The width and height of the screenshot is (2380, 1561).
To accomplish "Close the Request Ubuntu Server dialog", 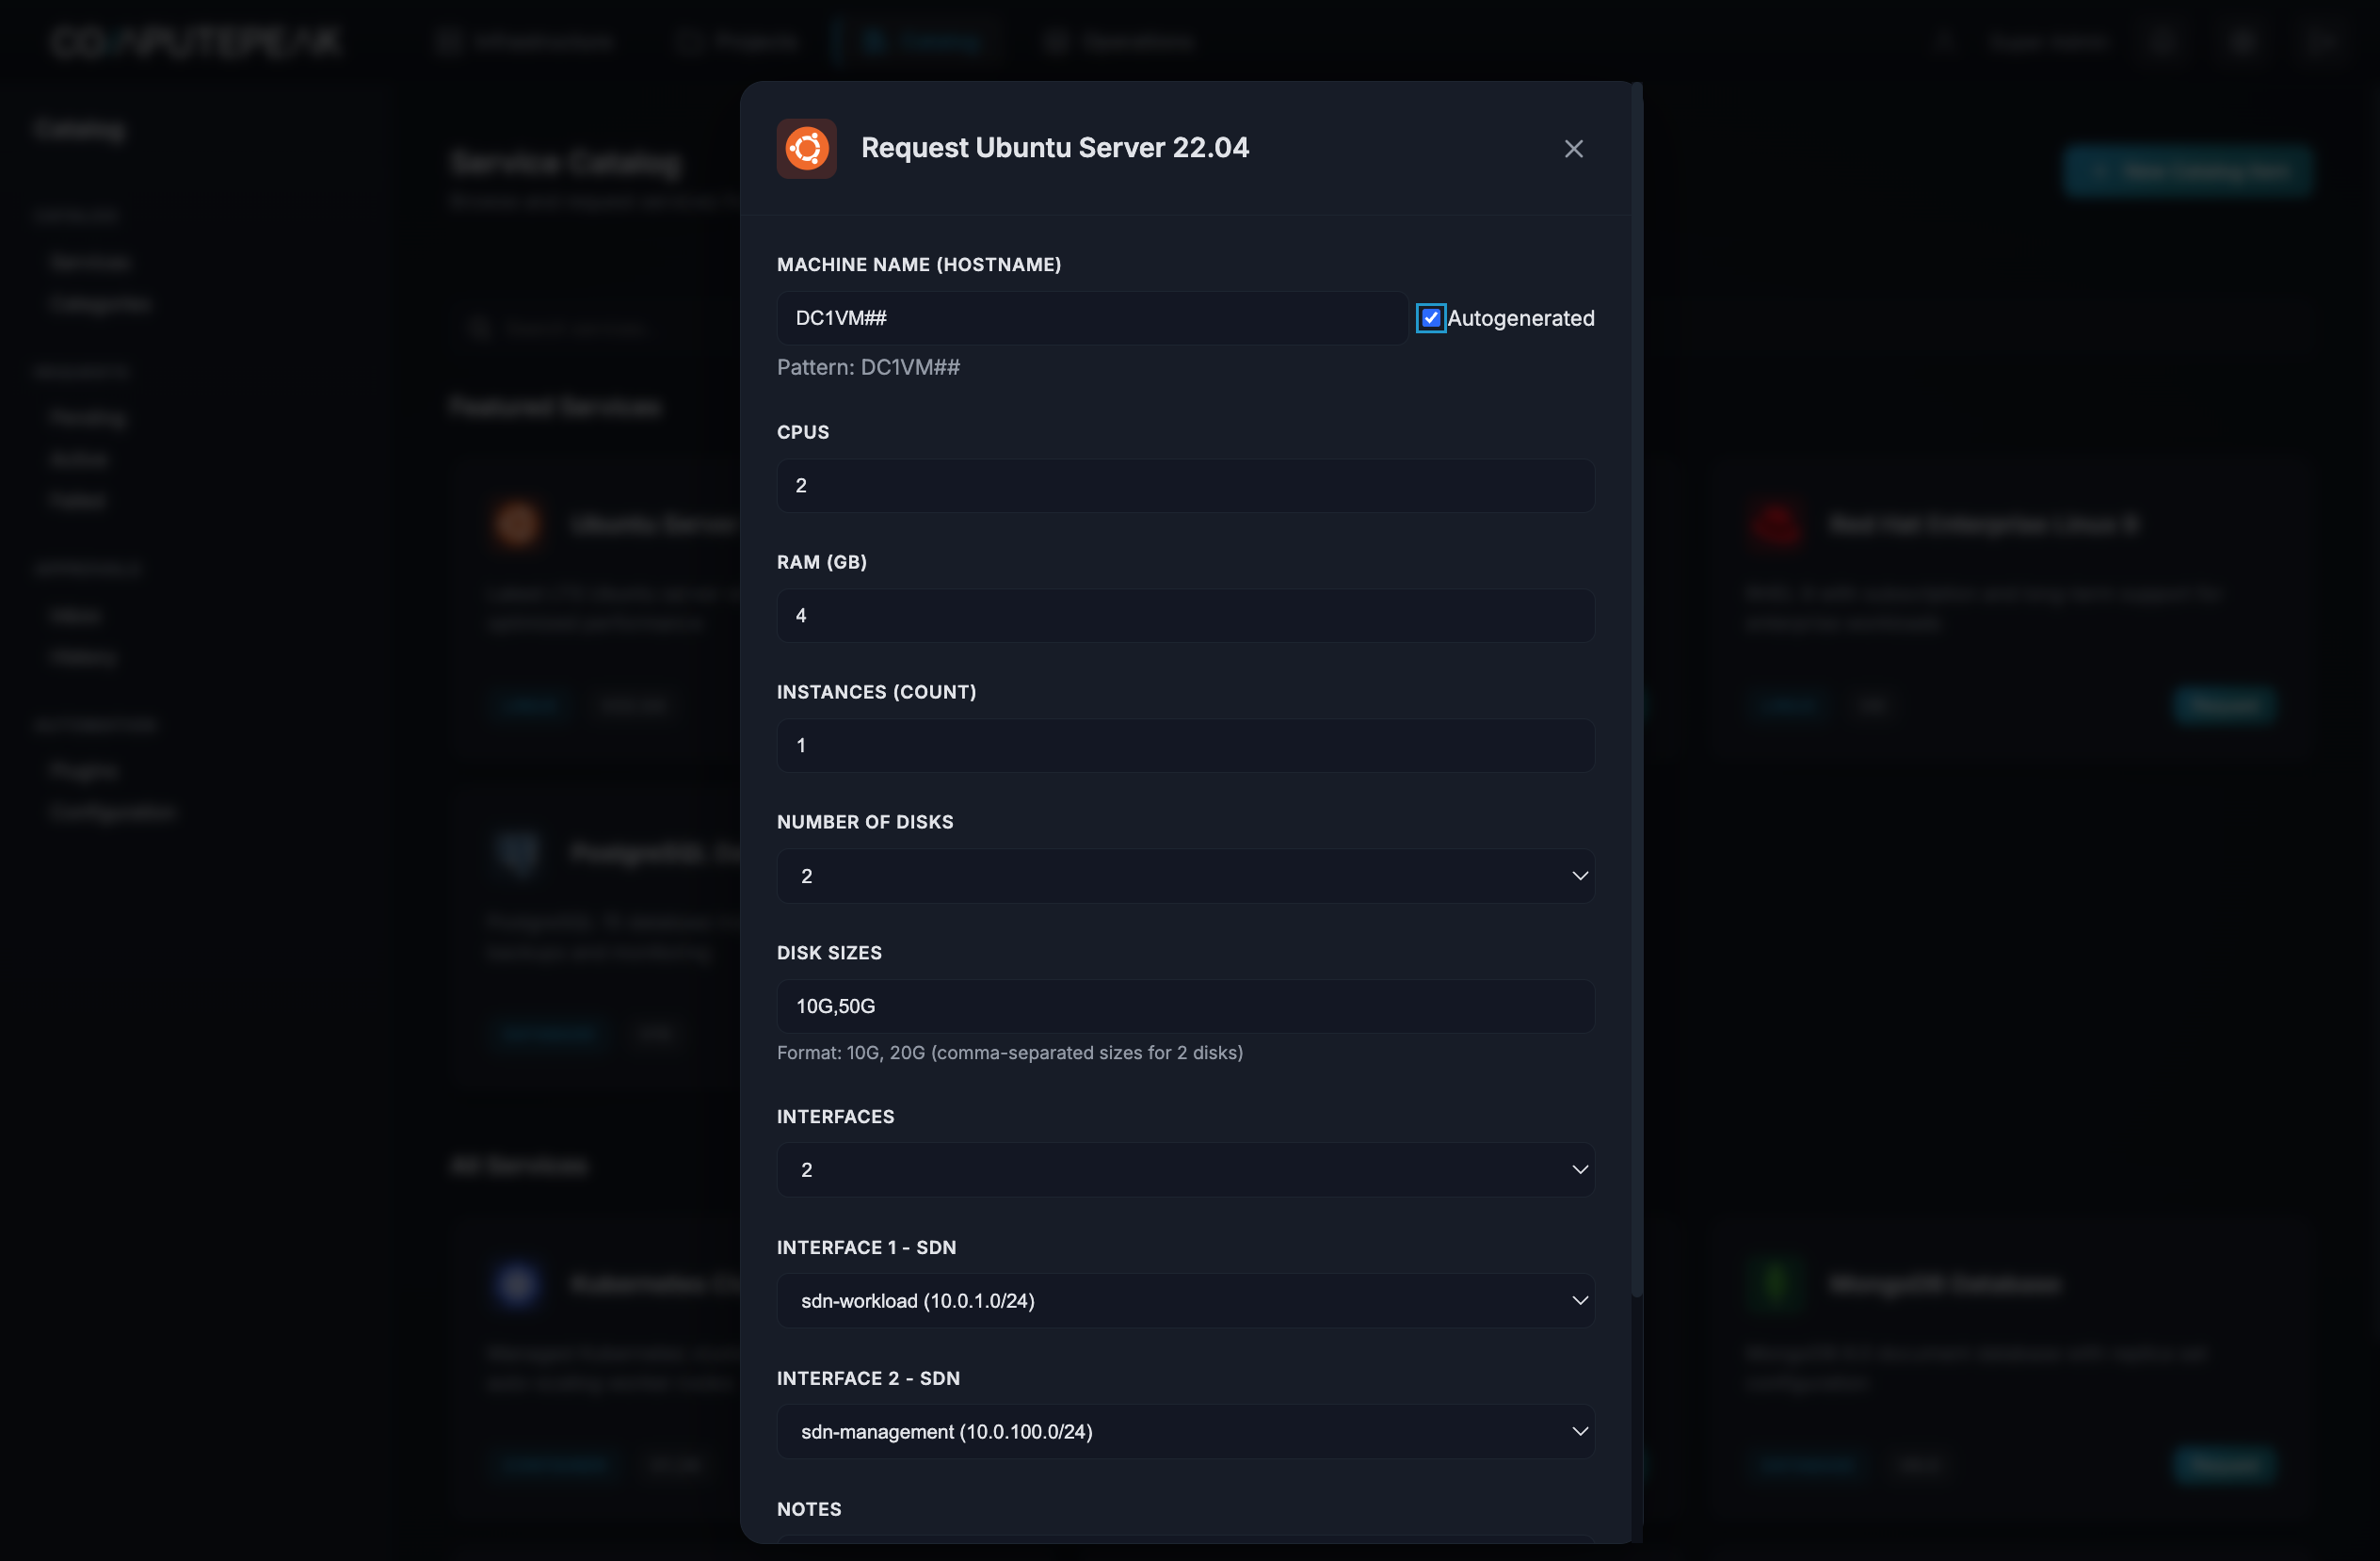I will 1573,148.
